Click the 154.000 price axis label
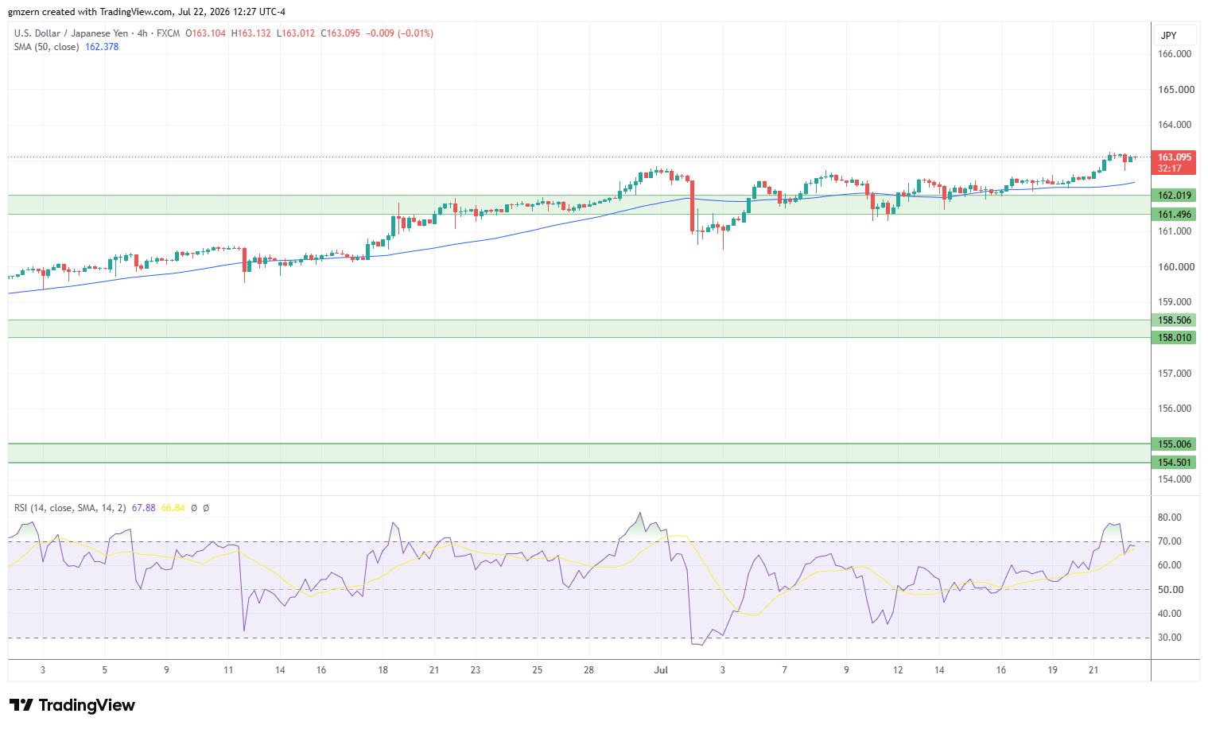 click(x=1175, y=479)
